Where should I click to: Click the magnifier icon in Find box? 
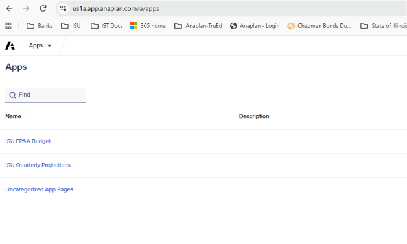[x=12, y=95]
